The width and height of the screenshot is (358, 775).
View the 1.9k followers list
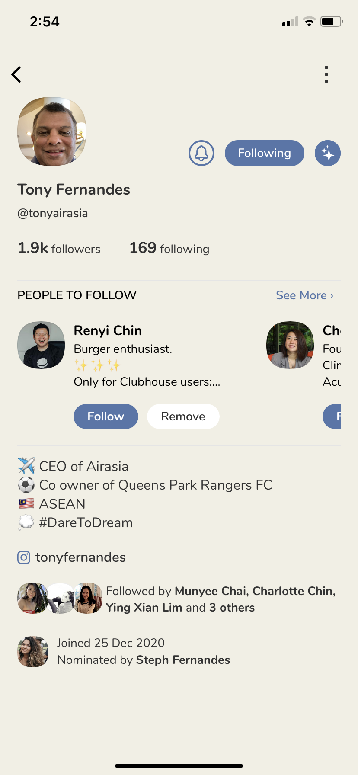(59, 248)
